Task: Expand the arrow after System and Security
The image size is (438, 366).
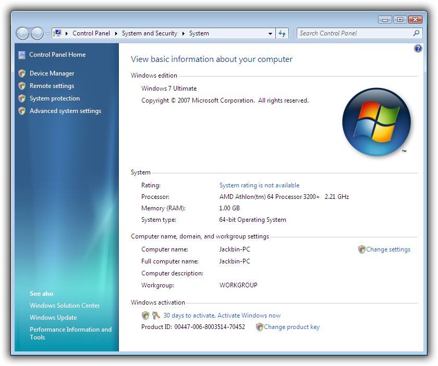Action: click(x=183, y=33)
